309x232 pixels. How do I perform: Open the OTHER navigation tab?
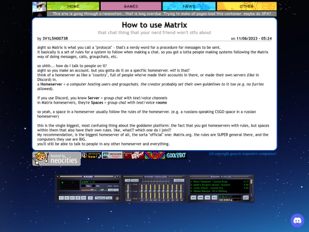(247, 6)
